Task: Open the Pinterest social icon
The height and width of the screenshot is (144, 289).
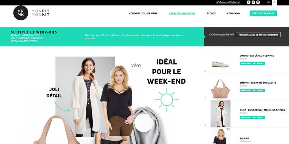Action: click(x=253, y=2)
